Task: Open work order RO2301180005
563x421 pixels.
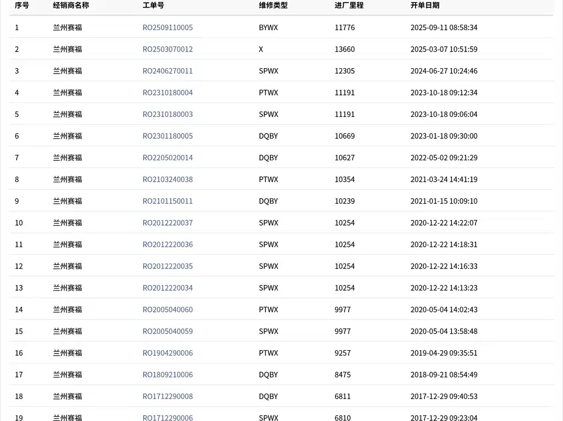Action: coord(168,136)
